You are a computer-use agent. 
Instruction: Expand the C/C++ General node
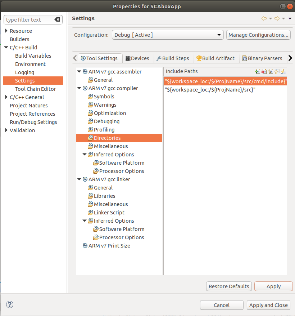click(6, 97)
